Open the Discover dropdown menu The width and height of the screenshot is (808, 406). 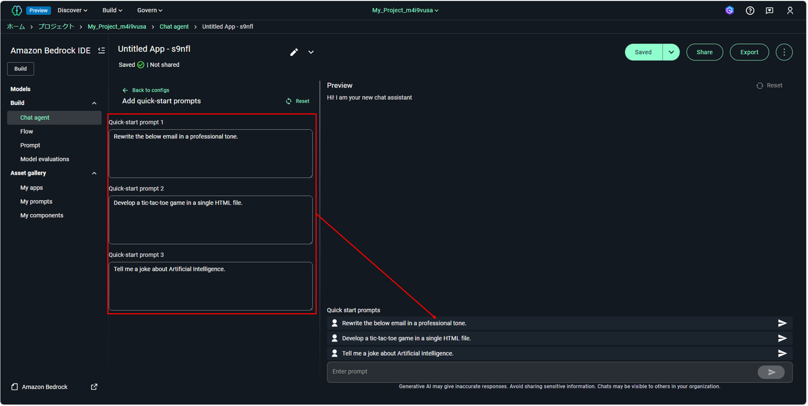72,10
